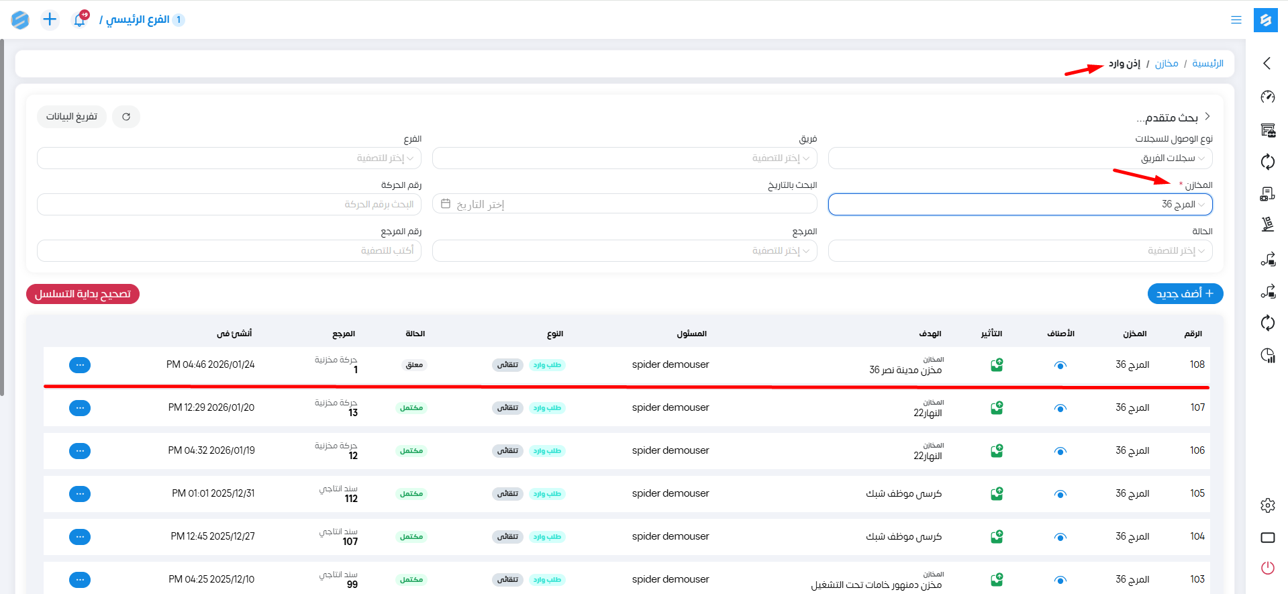Open the hamburger menu in top bar
The image size is (1288, 594).
click(x=1236, y=20)
